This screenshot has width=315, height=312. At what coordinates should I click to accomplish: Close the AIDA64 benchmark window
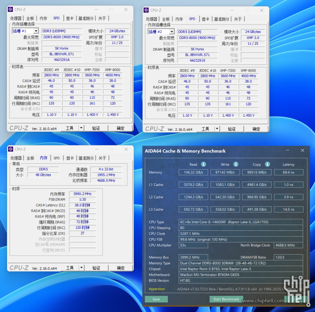tap(302, 150)
